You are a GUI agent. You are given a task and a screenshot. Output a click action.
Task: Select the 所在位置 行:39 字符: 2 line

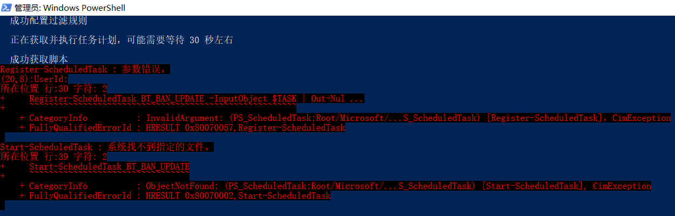pos(53,157)
